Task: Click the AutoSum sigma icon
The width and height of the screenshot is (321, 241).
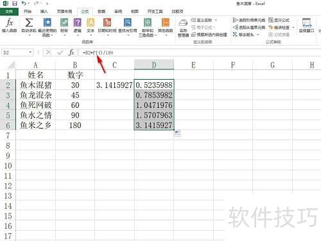Action: point(29,22)
